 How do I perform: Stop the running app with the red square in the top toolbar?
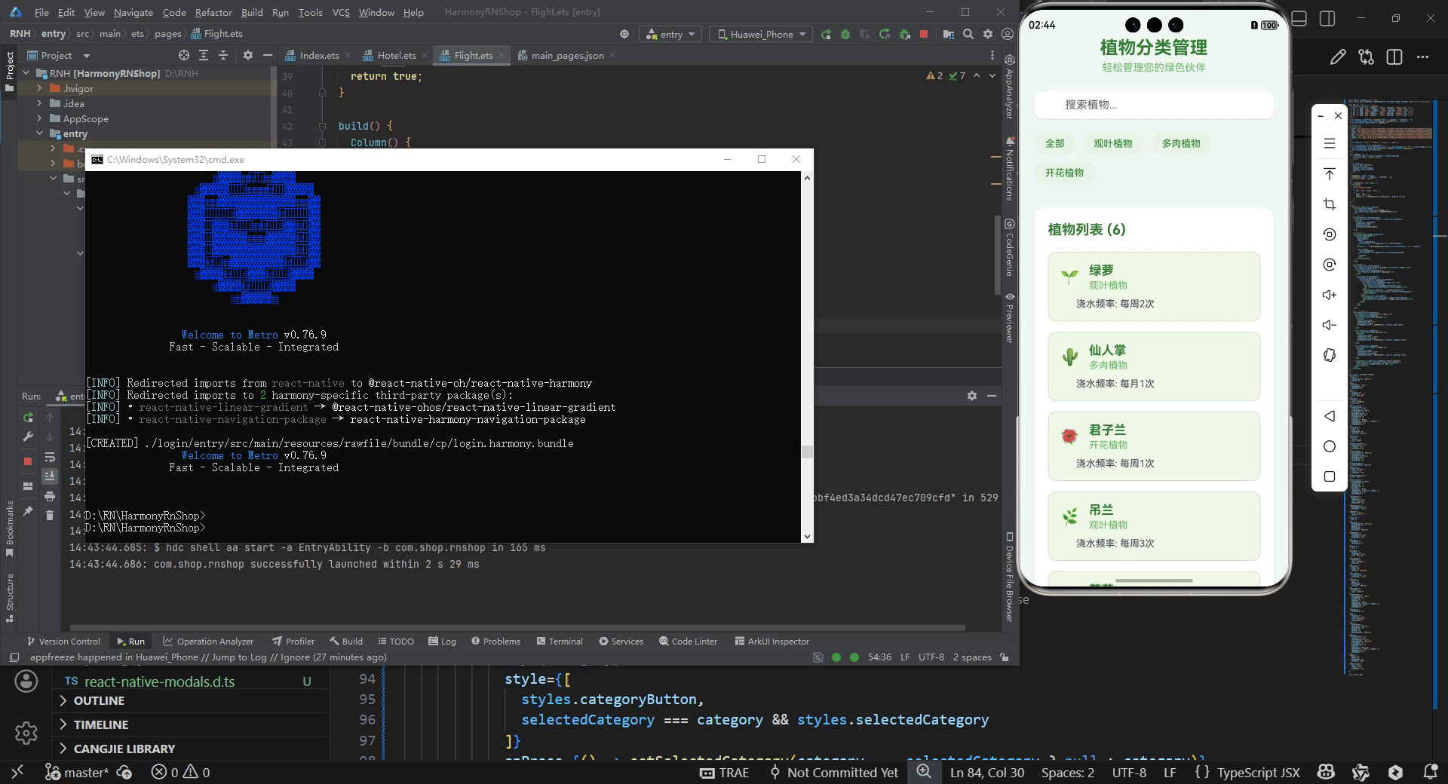pos(924,34)
